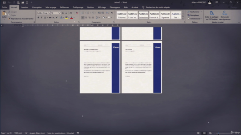Open the Fichier menu

pyautogui.click(x=5, y=7)
